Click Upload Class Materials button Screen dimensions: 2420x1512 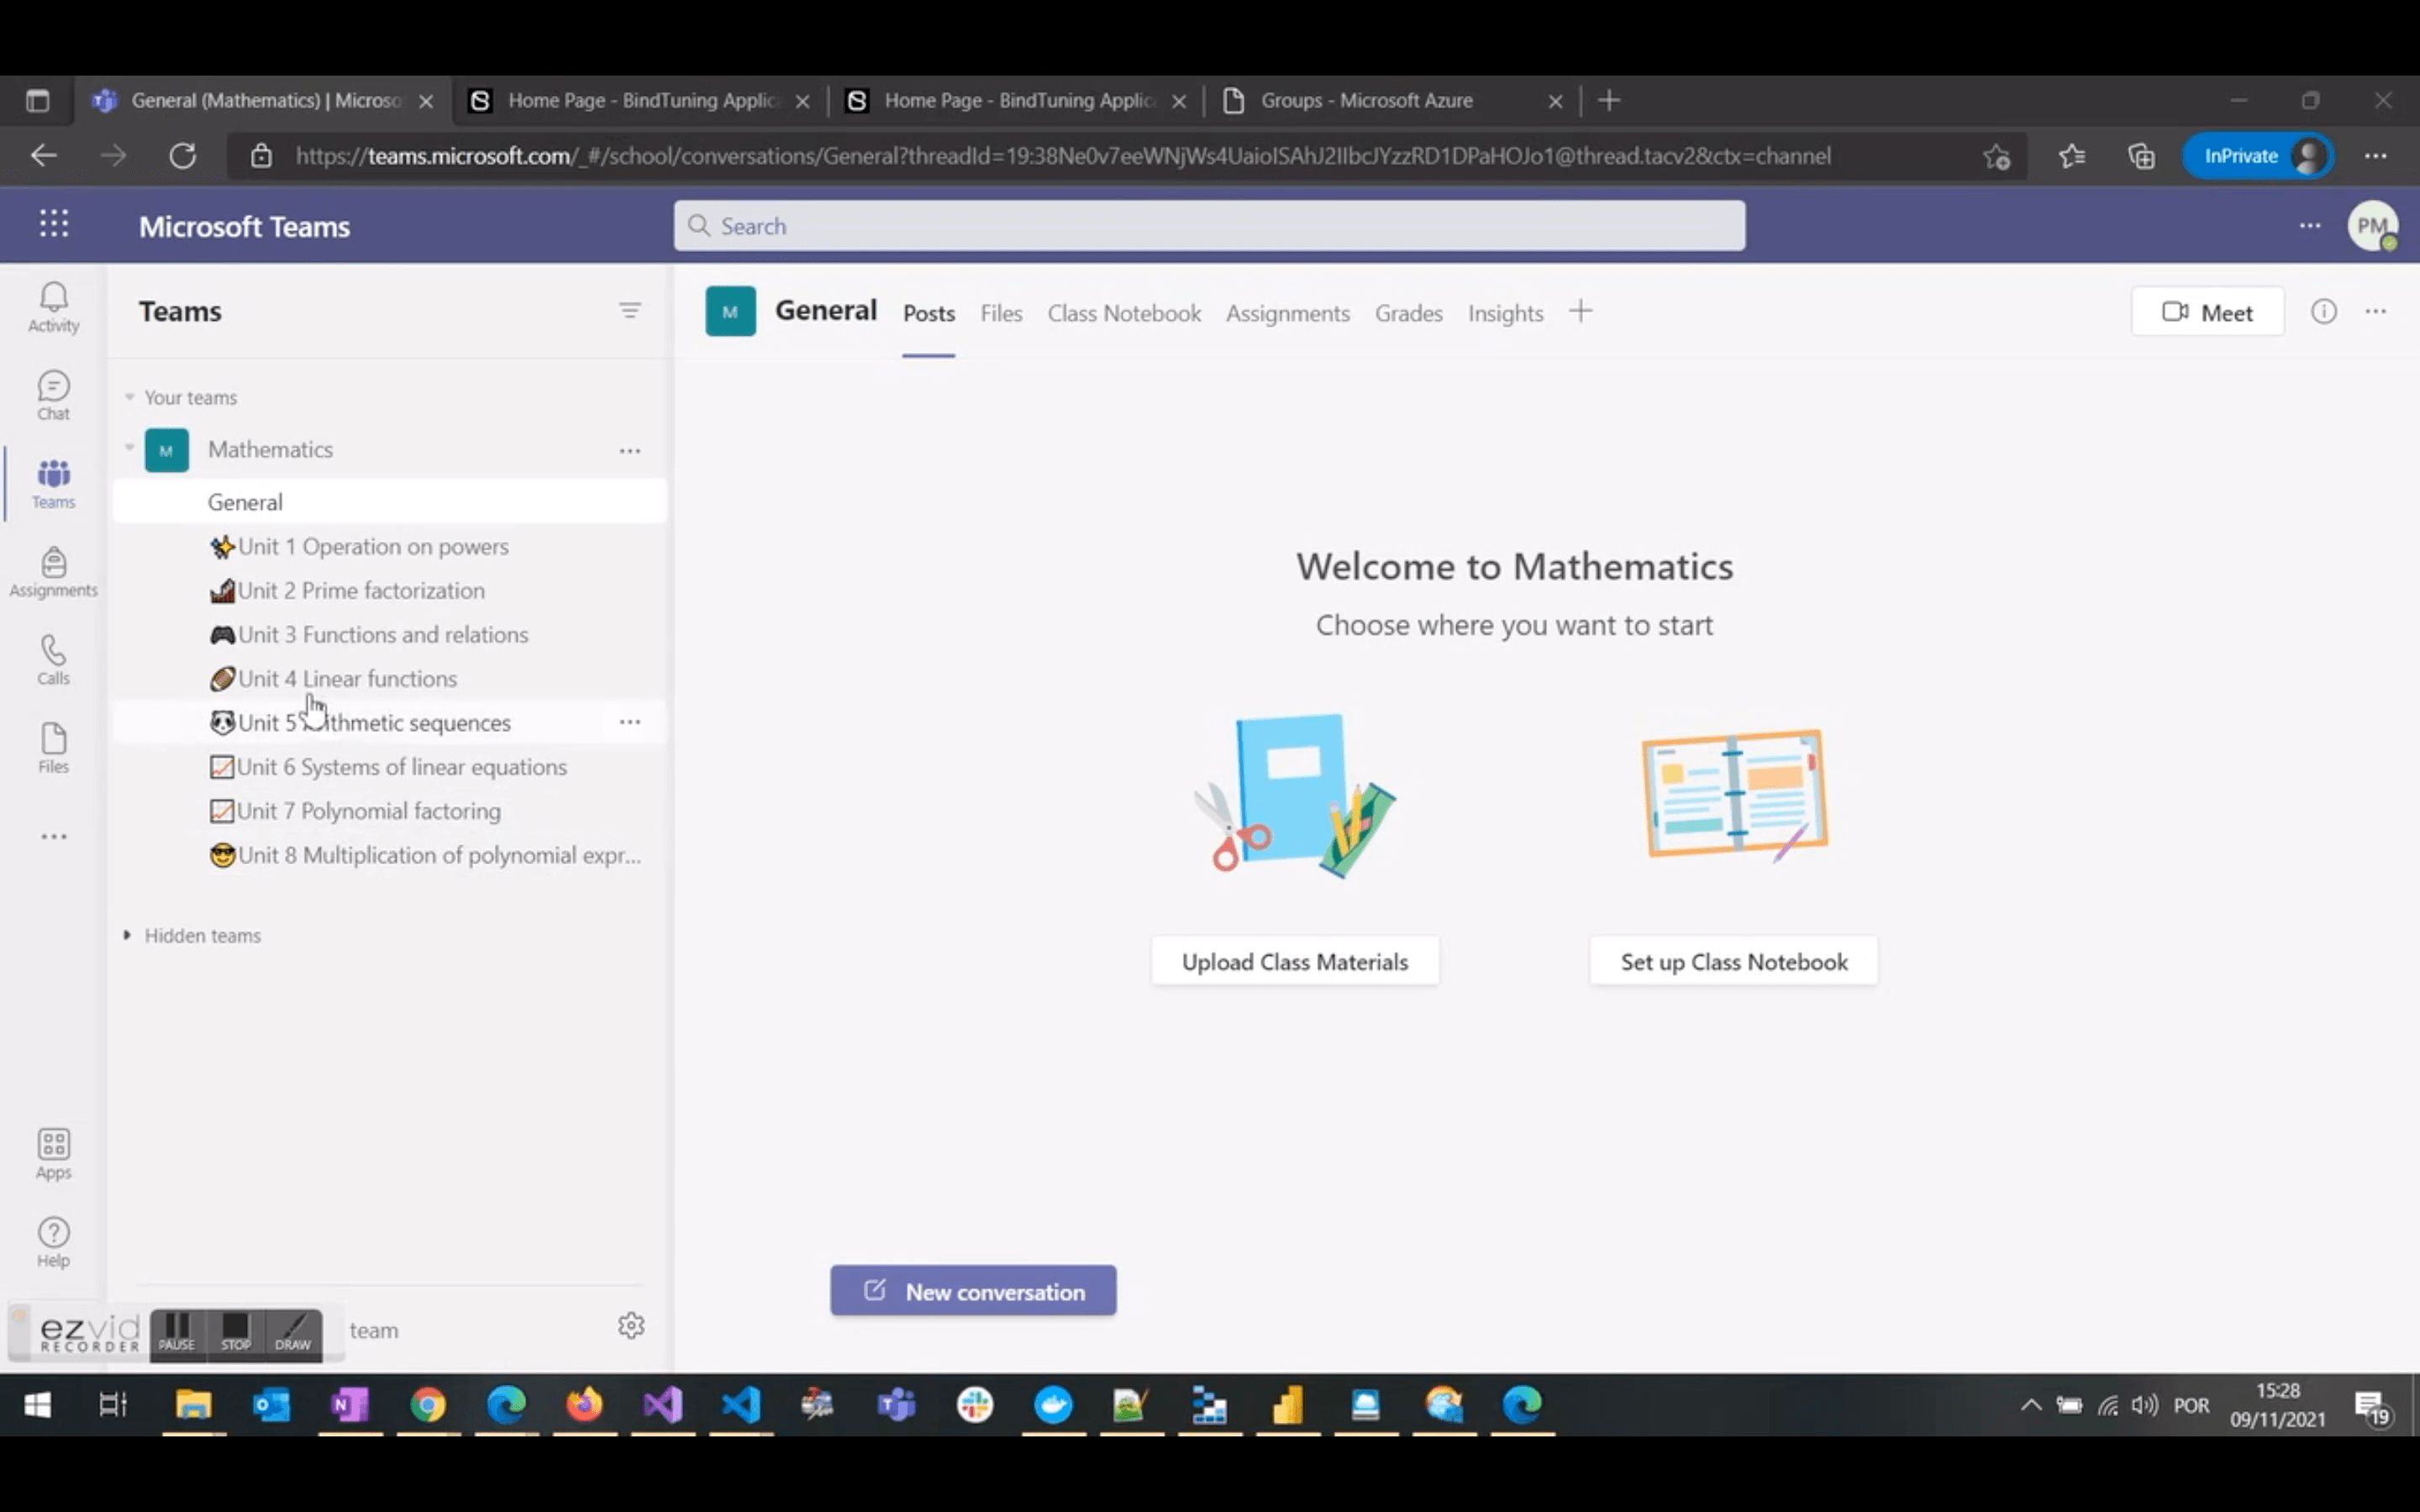(1295, 961)
